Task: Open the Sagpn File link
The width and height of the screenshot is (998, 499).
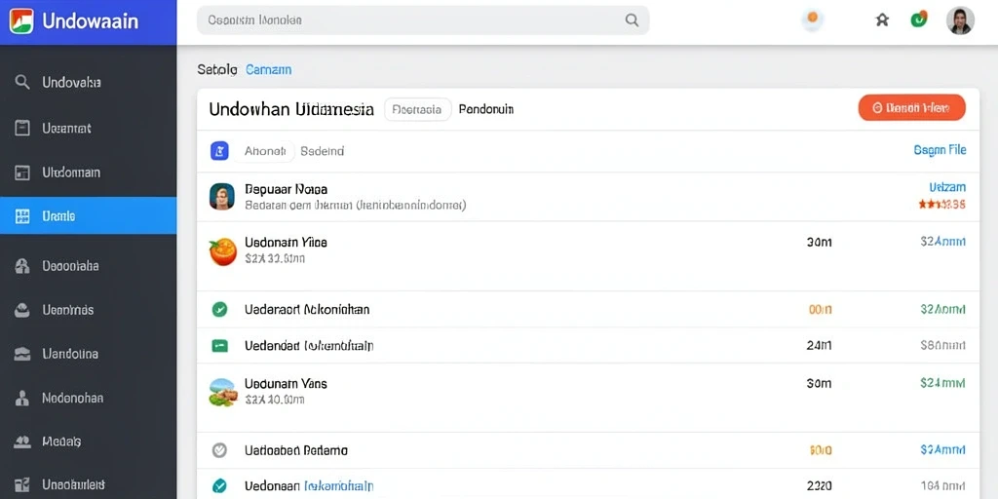Action: [x=940, y=150]
